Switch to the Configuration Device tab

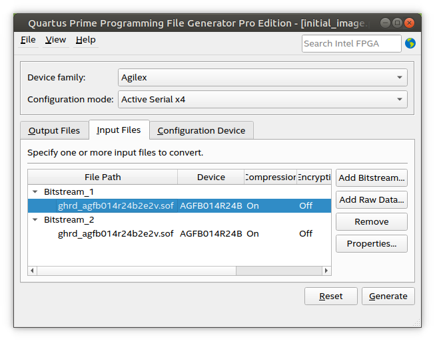tap(201, 131)
